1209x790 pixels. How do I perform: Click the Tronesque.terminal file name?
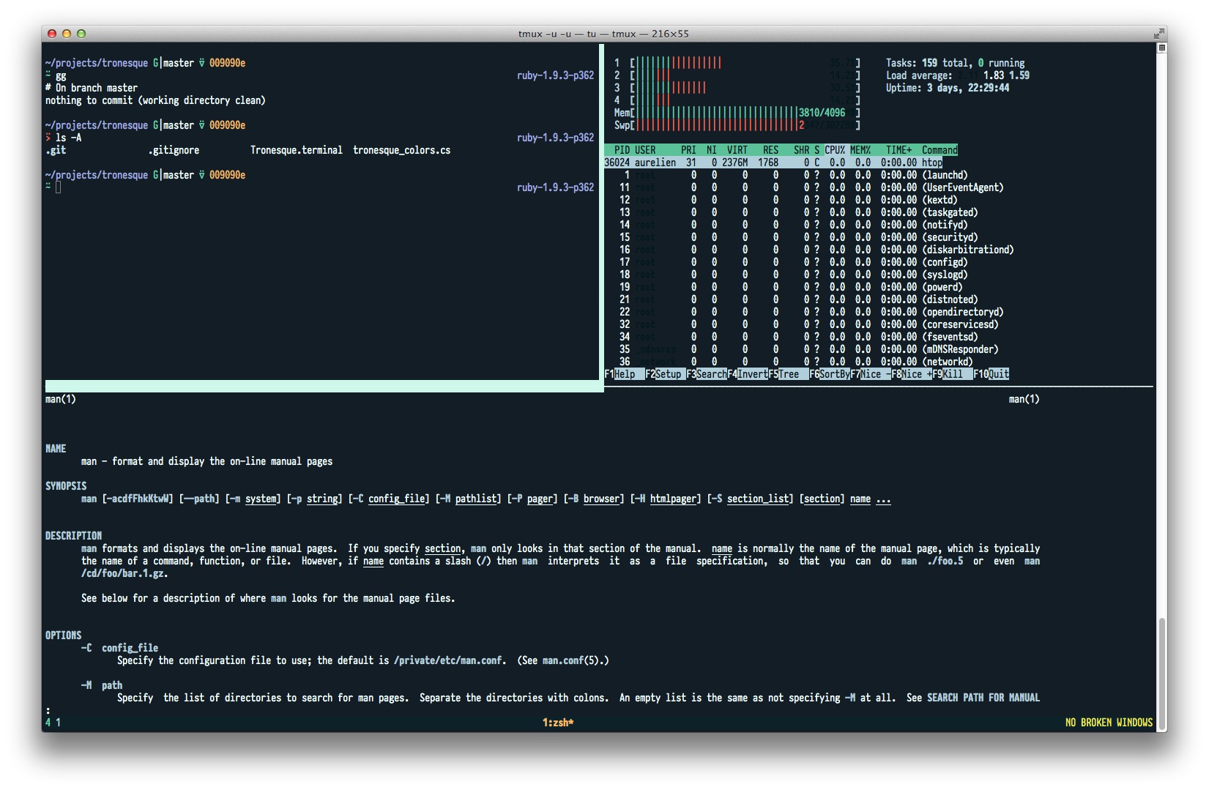pos(297,150)
